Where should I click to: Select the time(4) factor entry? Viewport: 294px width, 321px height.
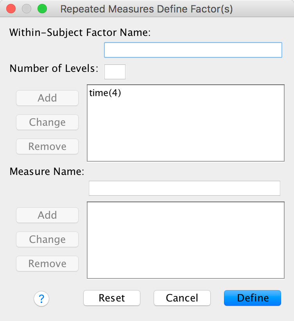(105, 93)
